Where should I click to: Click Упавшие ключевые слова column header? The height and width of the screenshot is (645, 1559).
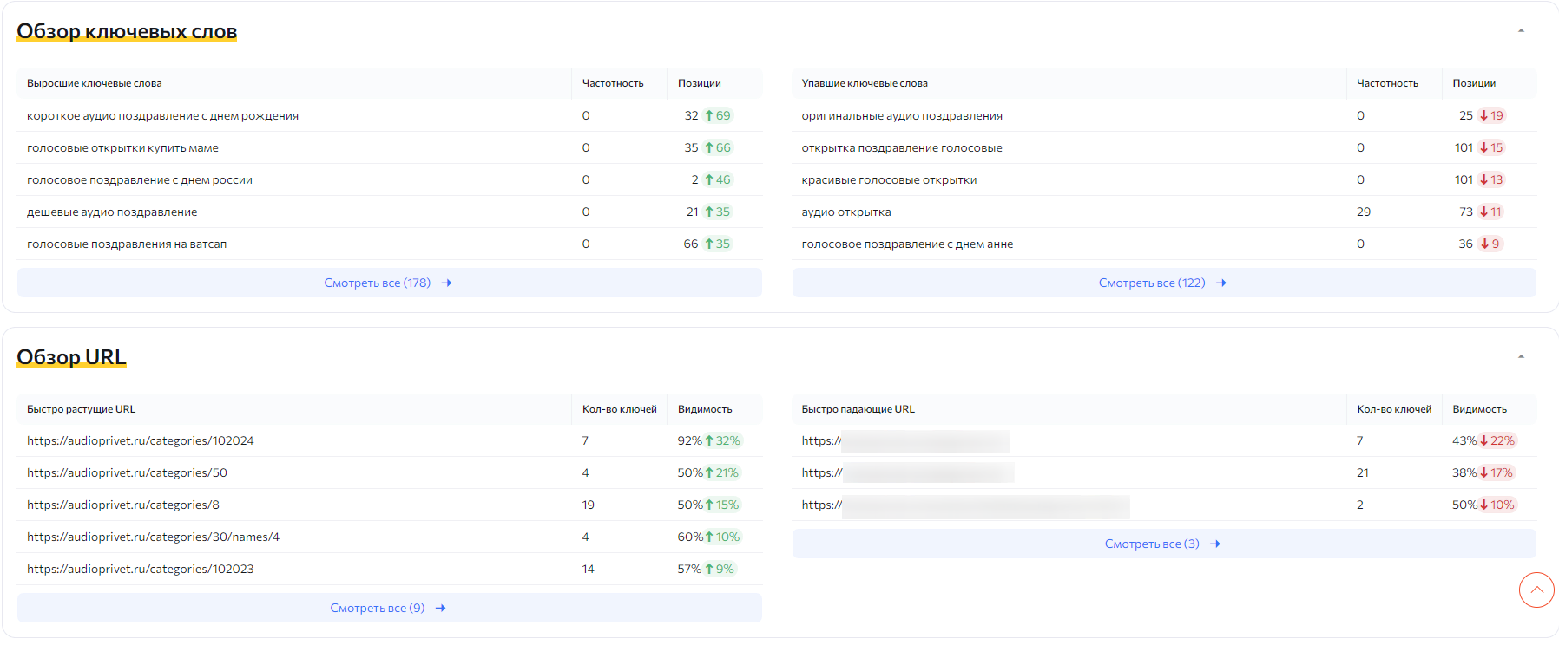865,83
